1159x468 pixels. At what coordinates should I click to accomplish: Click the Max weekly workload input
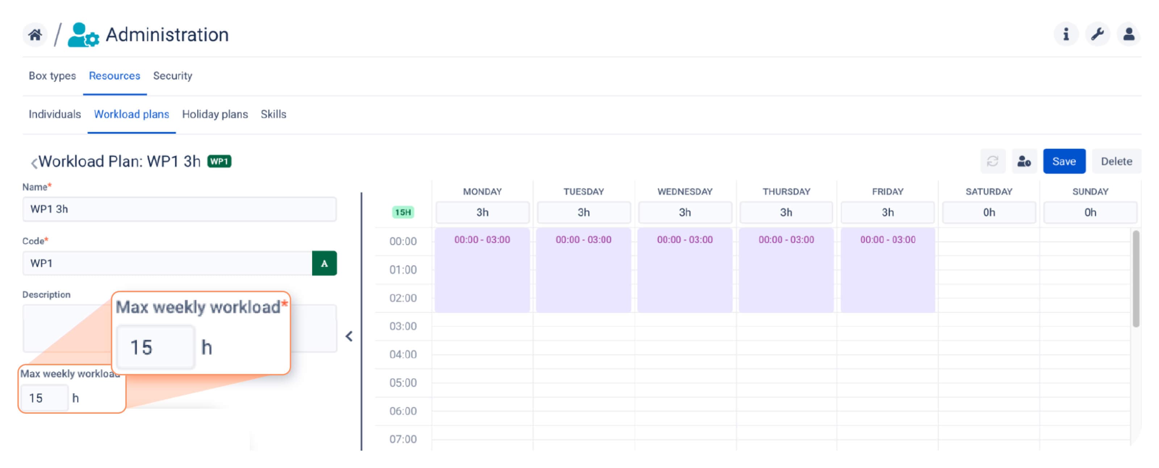coord(45,398)
